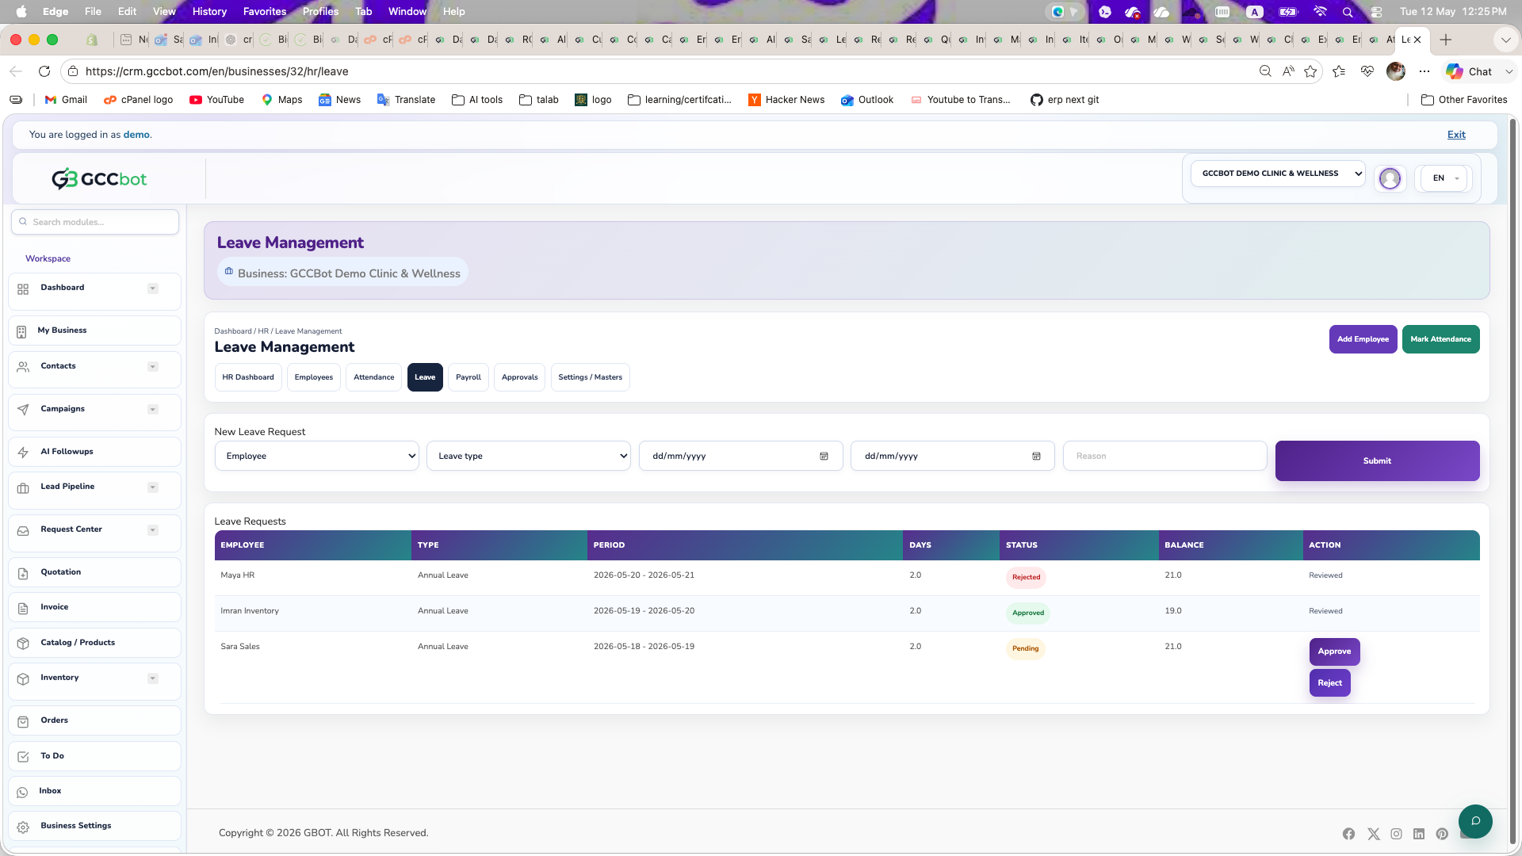The height and width of the screenshot is (856, 1522).
Task: Open a new browser tab
Action: coord(1446,40)
